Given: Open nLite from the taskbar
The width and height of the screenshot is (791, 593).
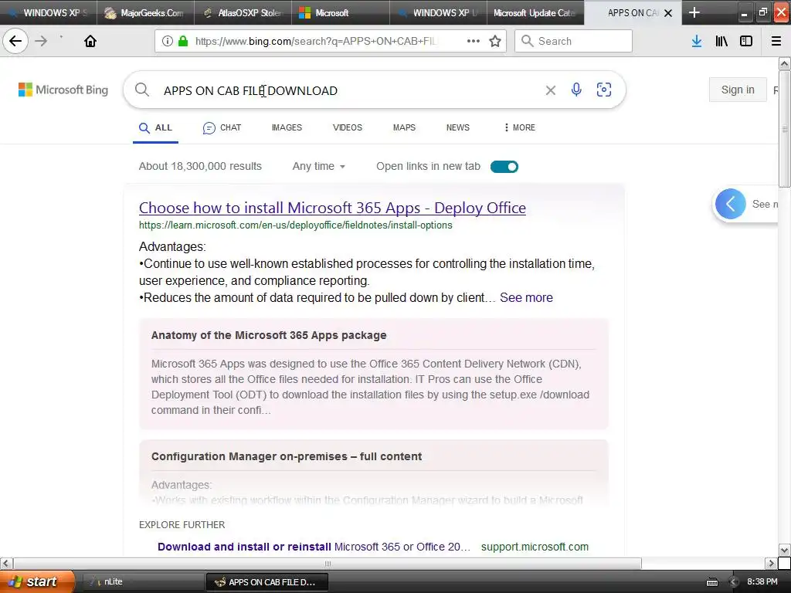Looking at the screenshot, I should pyautogui.click(x=141, y=581).
